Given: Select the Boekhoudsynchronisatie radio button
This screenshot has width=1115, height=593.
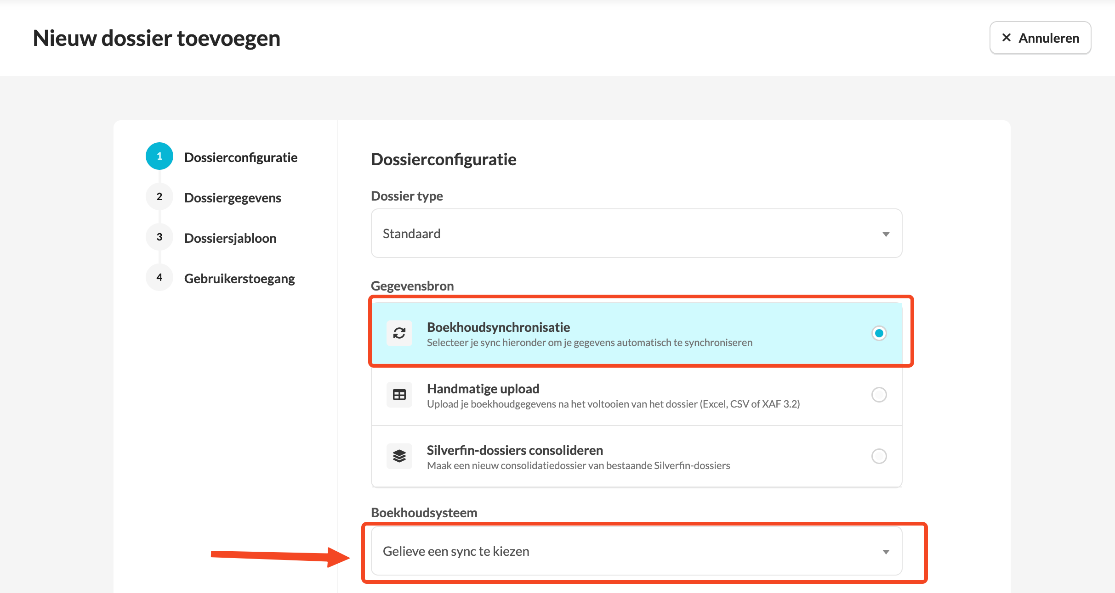Looking at the screenshot, I should coord(879,333).
